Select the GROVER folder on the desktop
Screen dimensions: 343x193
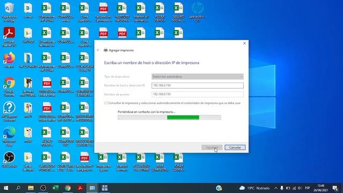(x=28, y=35)
